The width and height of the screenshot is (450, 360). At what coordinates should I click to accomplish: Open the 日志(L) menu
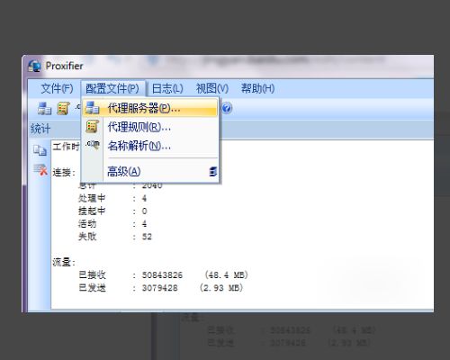[167, 88]
